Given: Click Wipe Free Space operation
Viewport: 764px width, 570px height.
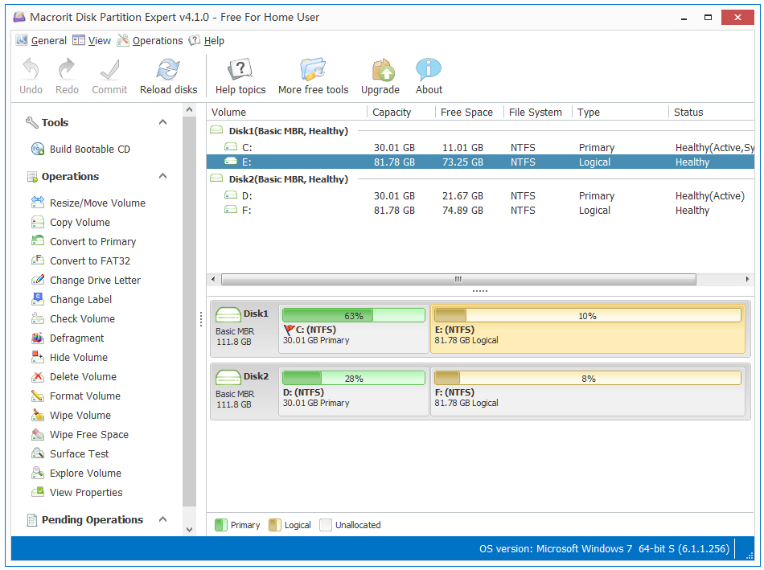Looking at the screenshot, I should pyautogui.click(x=88, y=435).
